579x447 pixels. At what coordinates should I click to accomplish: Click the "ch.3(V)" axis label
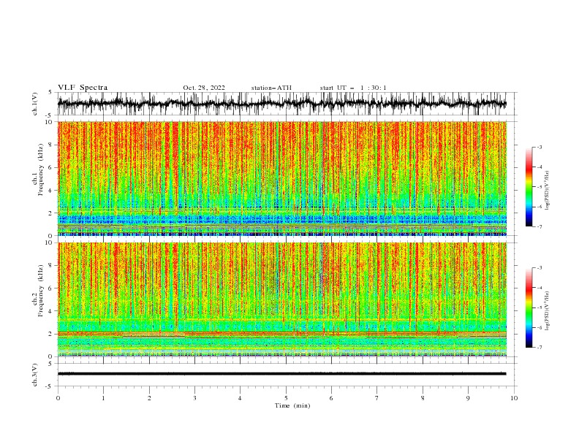tap(35, 375)
